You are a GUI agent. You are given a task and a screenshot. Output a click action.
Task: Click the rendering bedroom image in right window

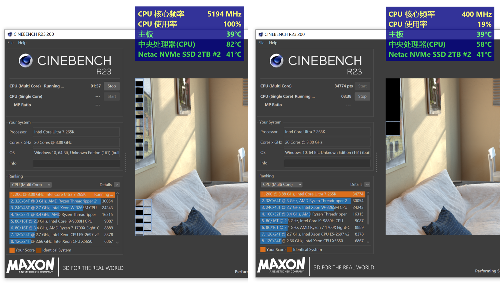443,157
